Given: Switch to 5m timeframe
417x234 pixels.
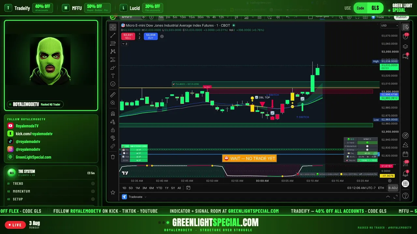Looking at the screenshot, I should tap(175, 17).
